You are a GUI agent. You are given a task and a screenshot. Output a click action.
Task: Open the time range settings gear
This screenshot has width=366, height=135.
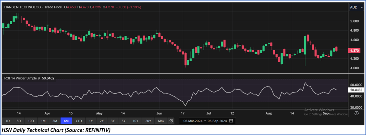pyautogui.click(x=171, y=121)
